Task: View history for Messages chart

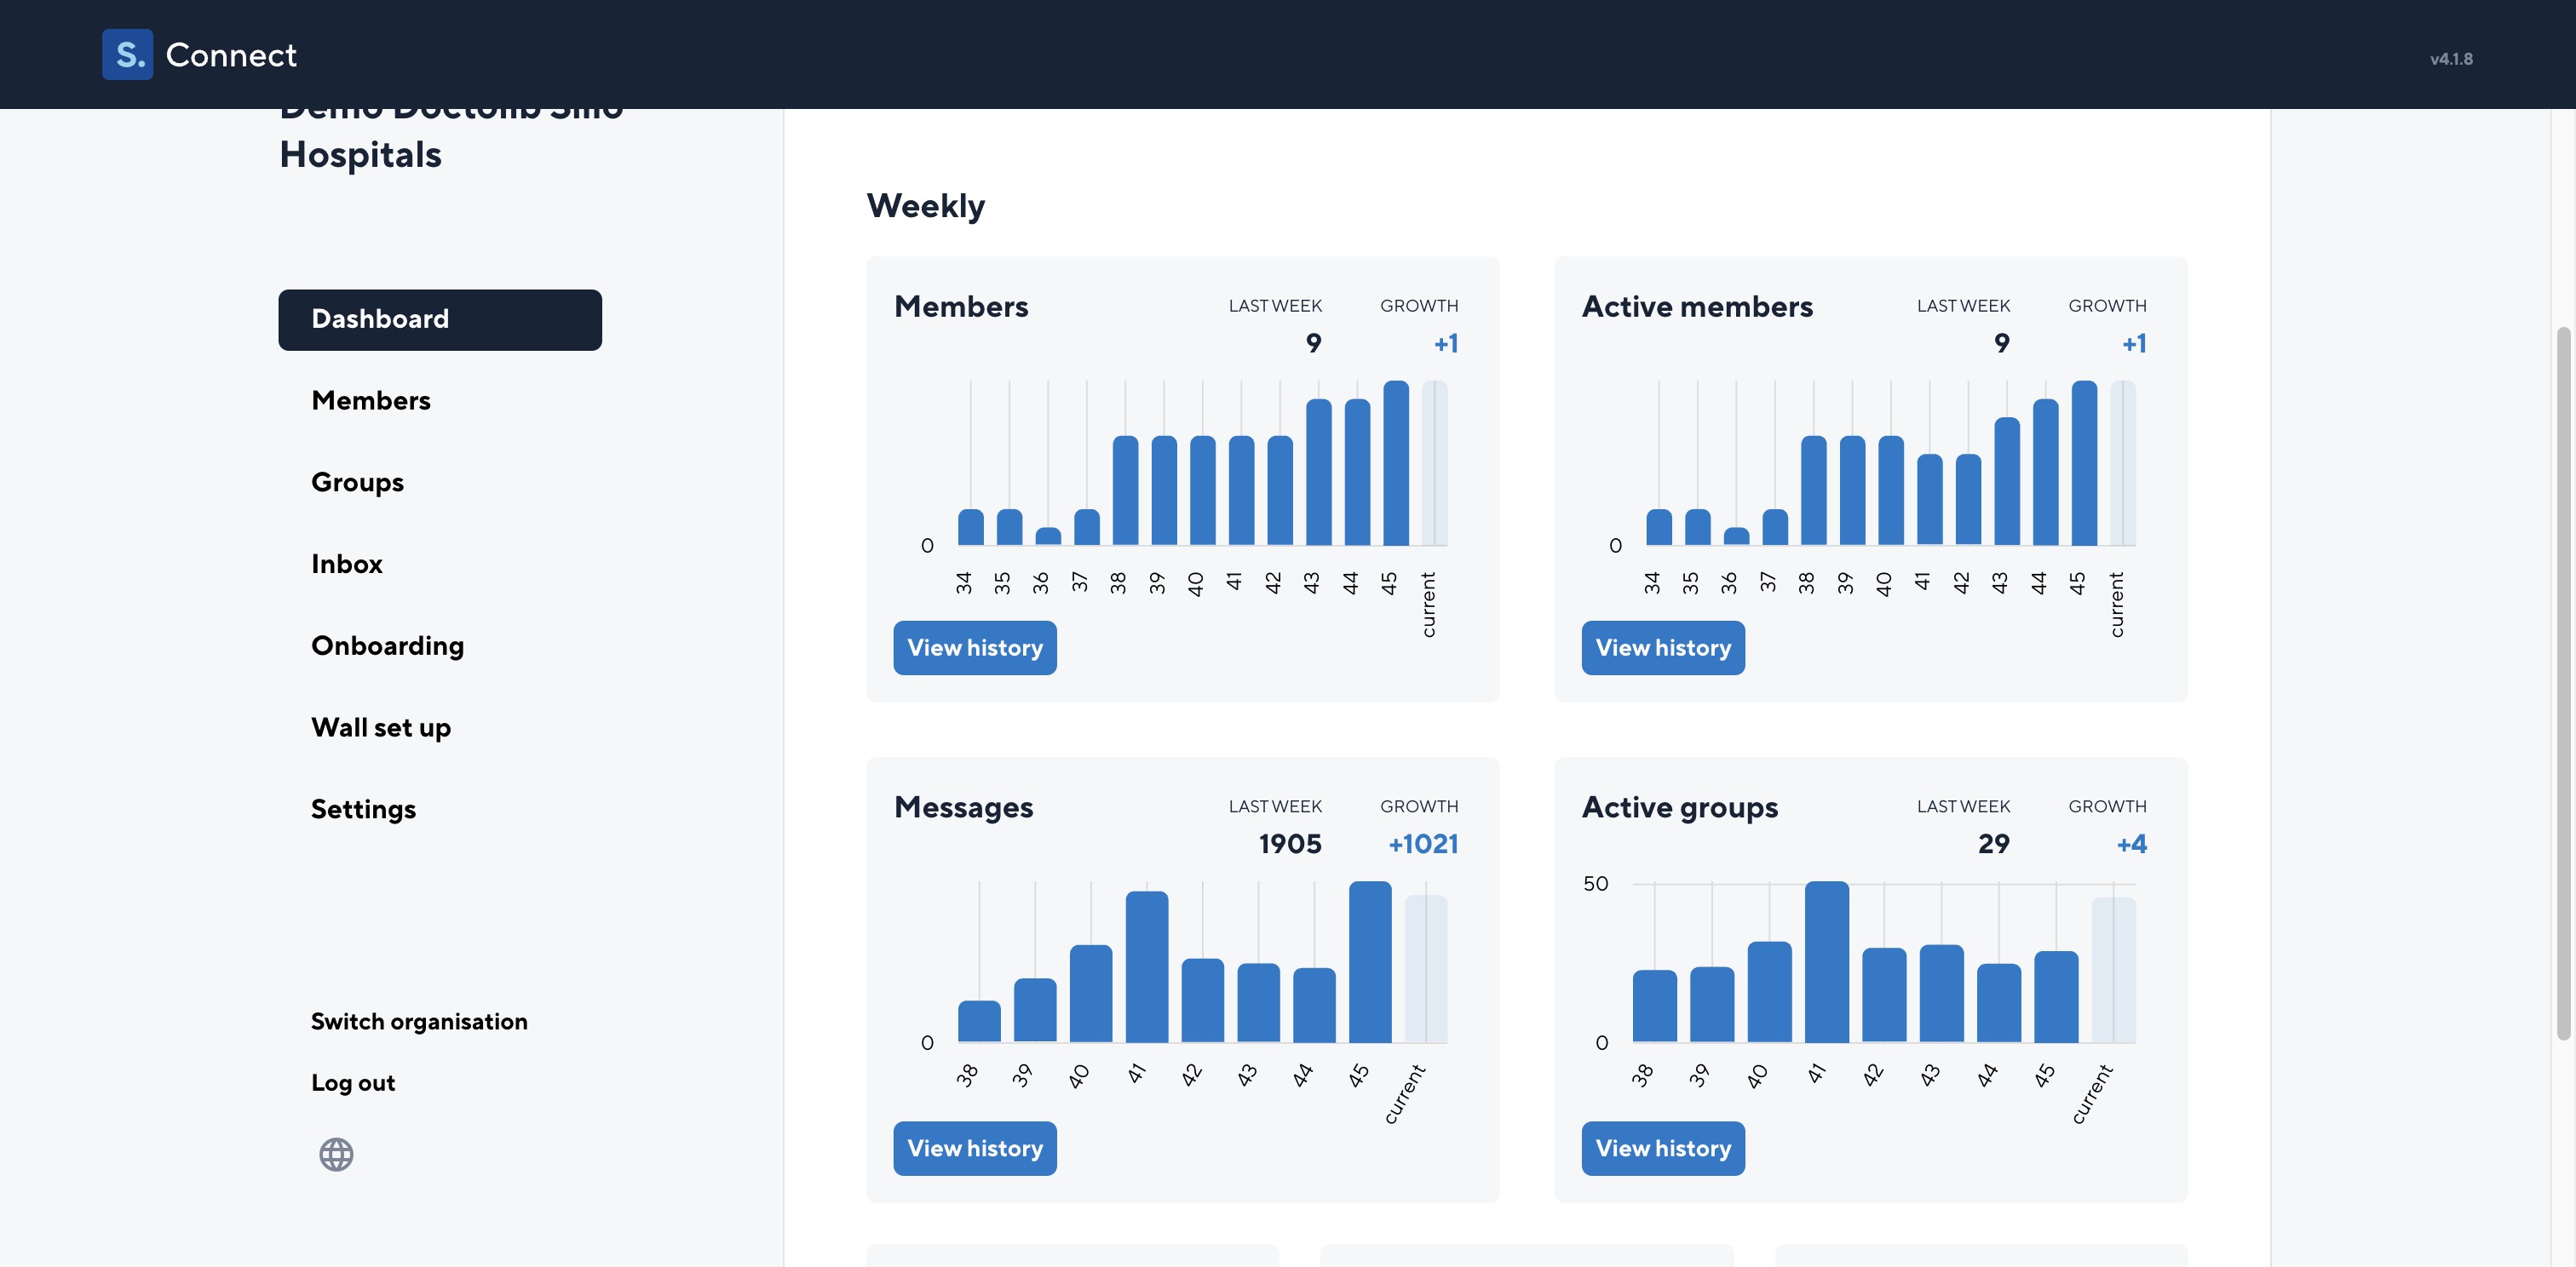Action: tap(974, 1148)
